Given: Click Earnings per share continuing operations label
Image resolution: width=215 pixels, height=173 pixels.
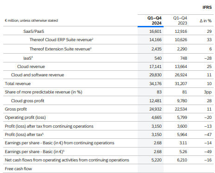Looking at the screenshot, I should tap(59, 143).
